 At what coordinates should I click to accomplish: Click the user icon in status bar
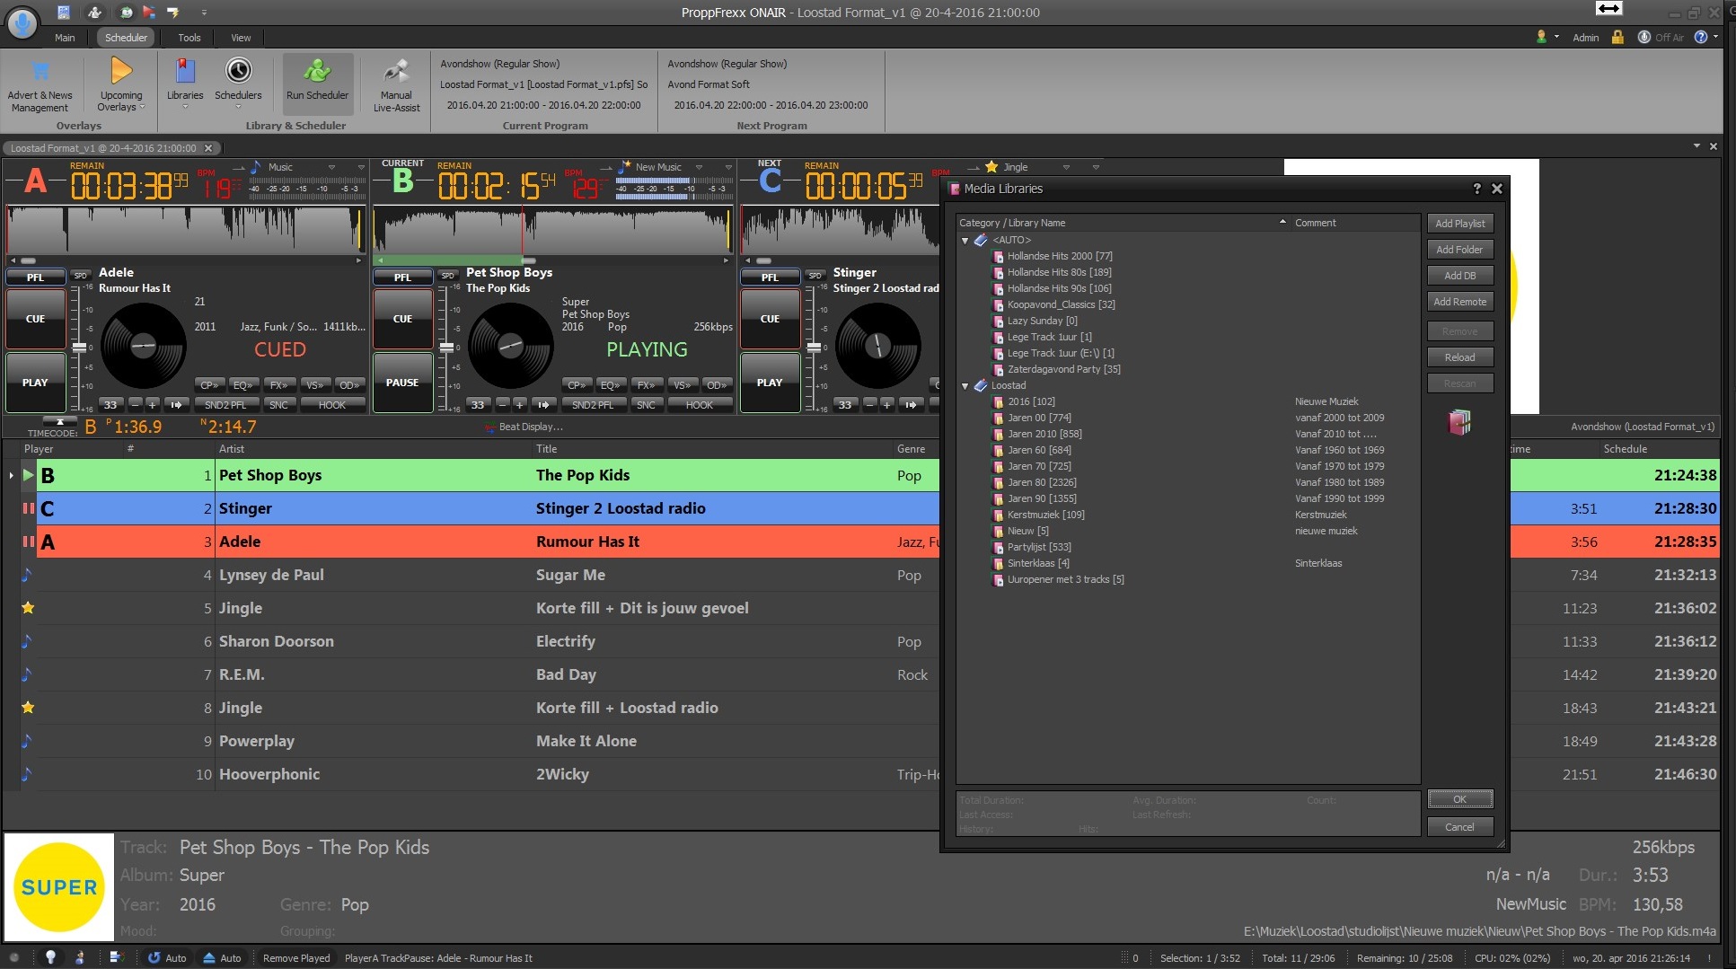click(x=80, y=957)
